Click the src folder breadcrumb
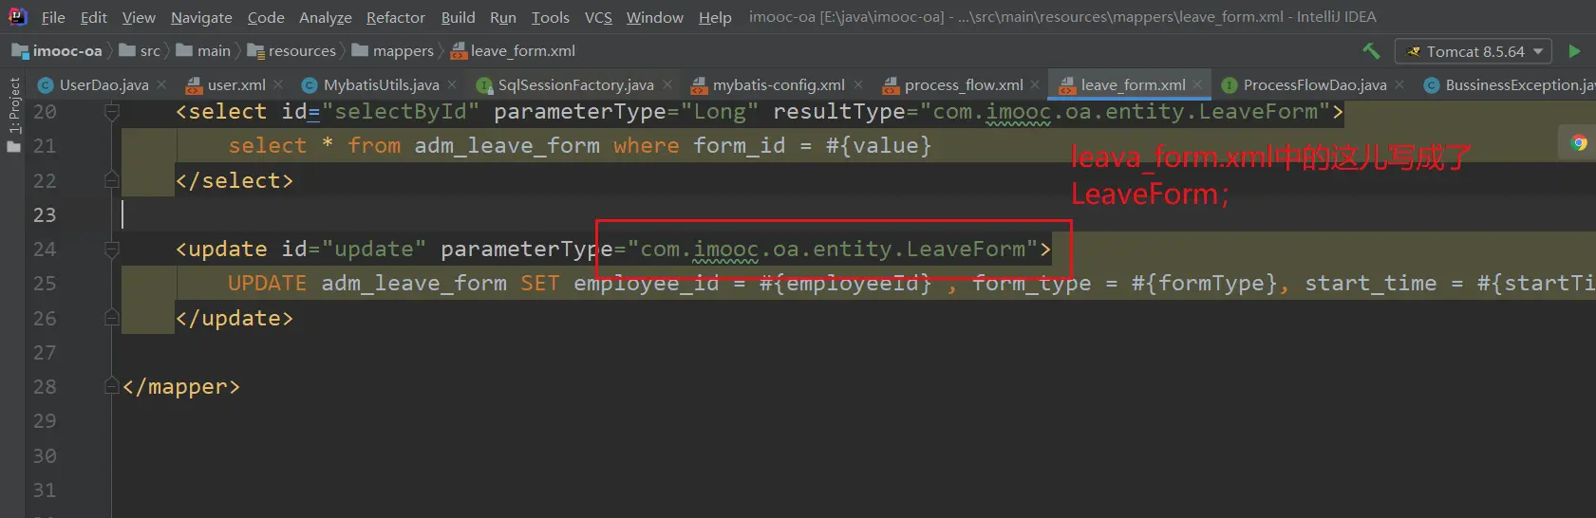The height and width of the screenshot is (518, 1596). point(140,51)
